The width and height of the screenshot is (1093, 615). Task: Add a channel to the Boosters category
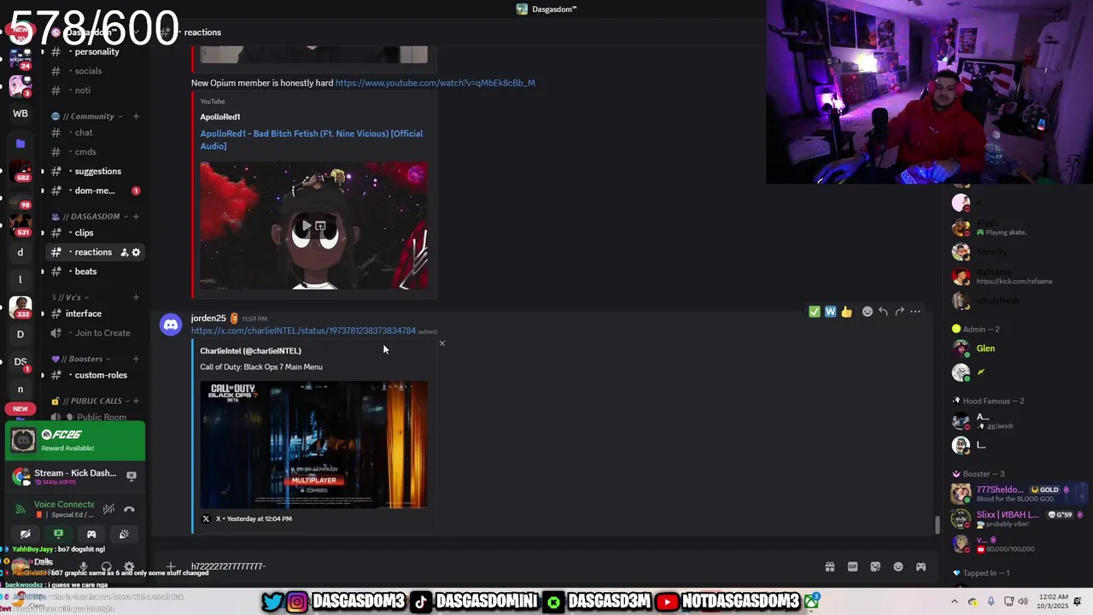tap(136, 359)
